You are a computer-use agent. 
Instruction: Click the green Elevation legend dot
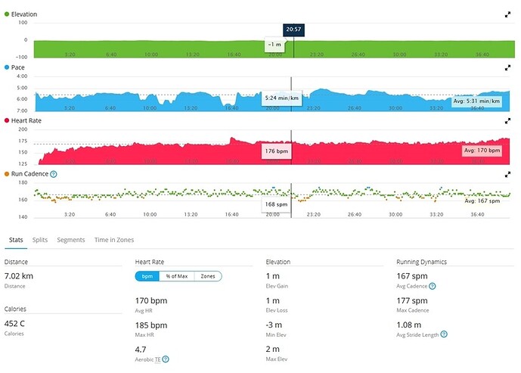[x=8, y=14]
